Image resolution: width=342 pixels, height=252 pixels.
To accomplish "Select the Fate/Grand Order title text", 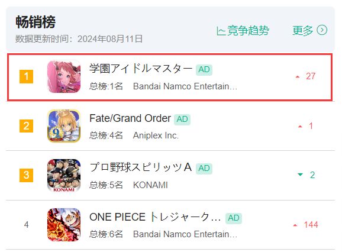I will 130,118.
